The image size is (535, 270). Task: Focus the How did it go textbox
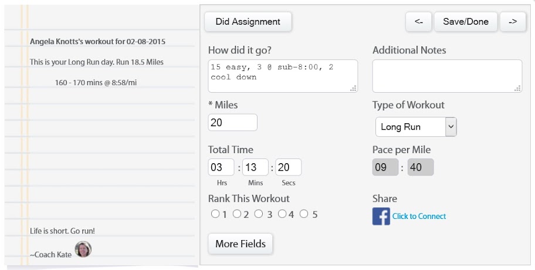pyautogui.click(x=282, y=76)
